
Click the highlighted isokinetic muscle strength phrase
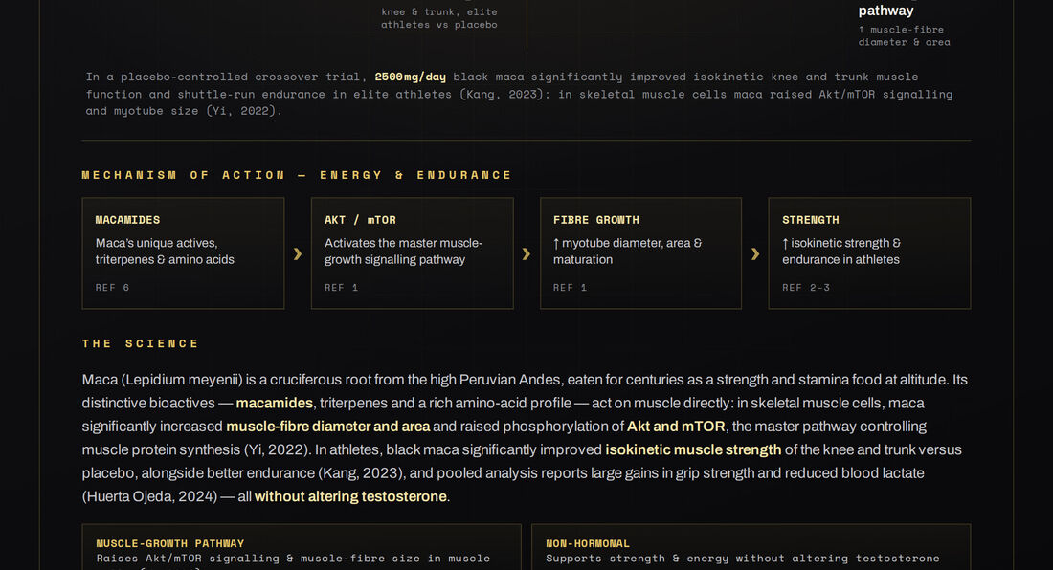[x=693, y=449]
